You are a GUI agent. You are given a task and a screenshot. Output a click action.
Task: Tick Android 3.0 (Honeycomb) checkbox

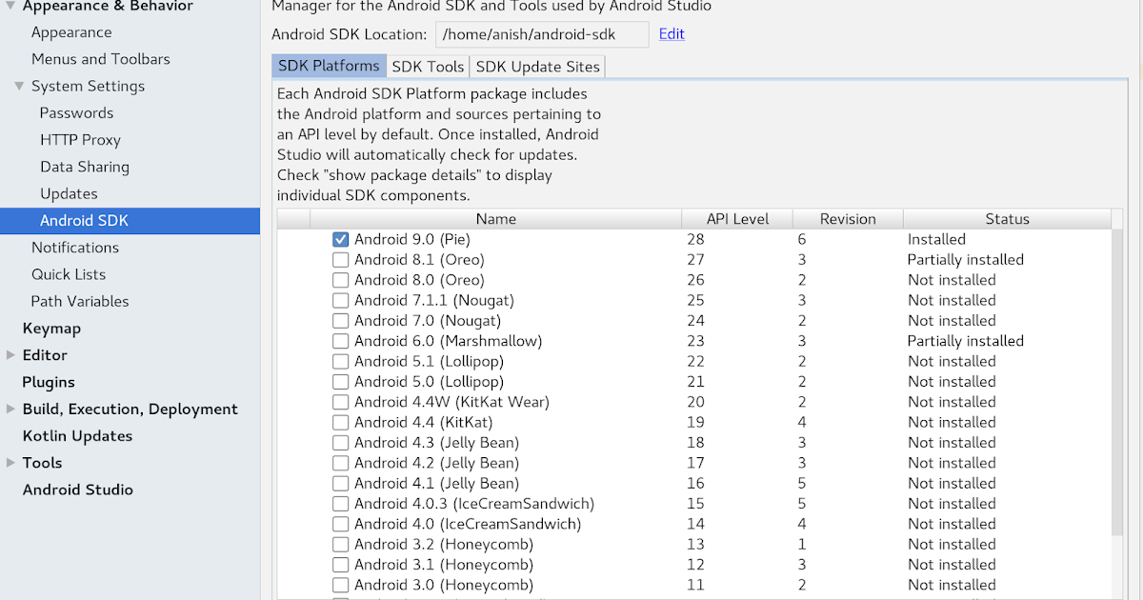[340, 585]
